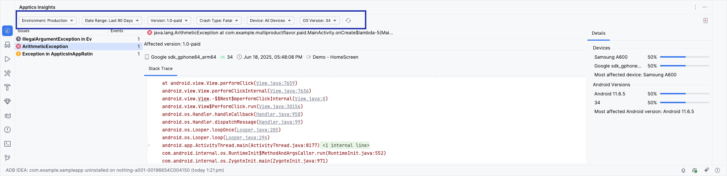Open the Logcat cat icon
The width and height of the screenshot is (727, 176).
[7, 116]
